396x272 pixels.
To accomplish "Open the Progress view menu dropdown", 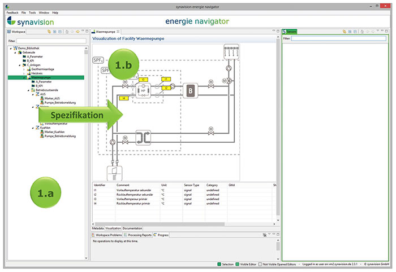I will tap(269, 234).
